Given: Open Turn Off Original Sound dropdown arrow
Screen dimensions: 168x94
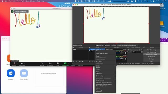Looking at the screenshot, I should 28,11.
